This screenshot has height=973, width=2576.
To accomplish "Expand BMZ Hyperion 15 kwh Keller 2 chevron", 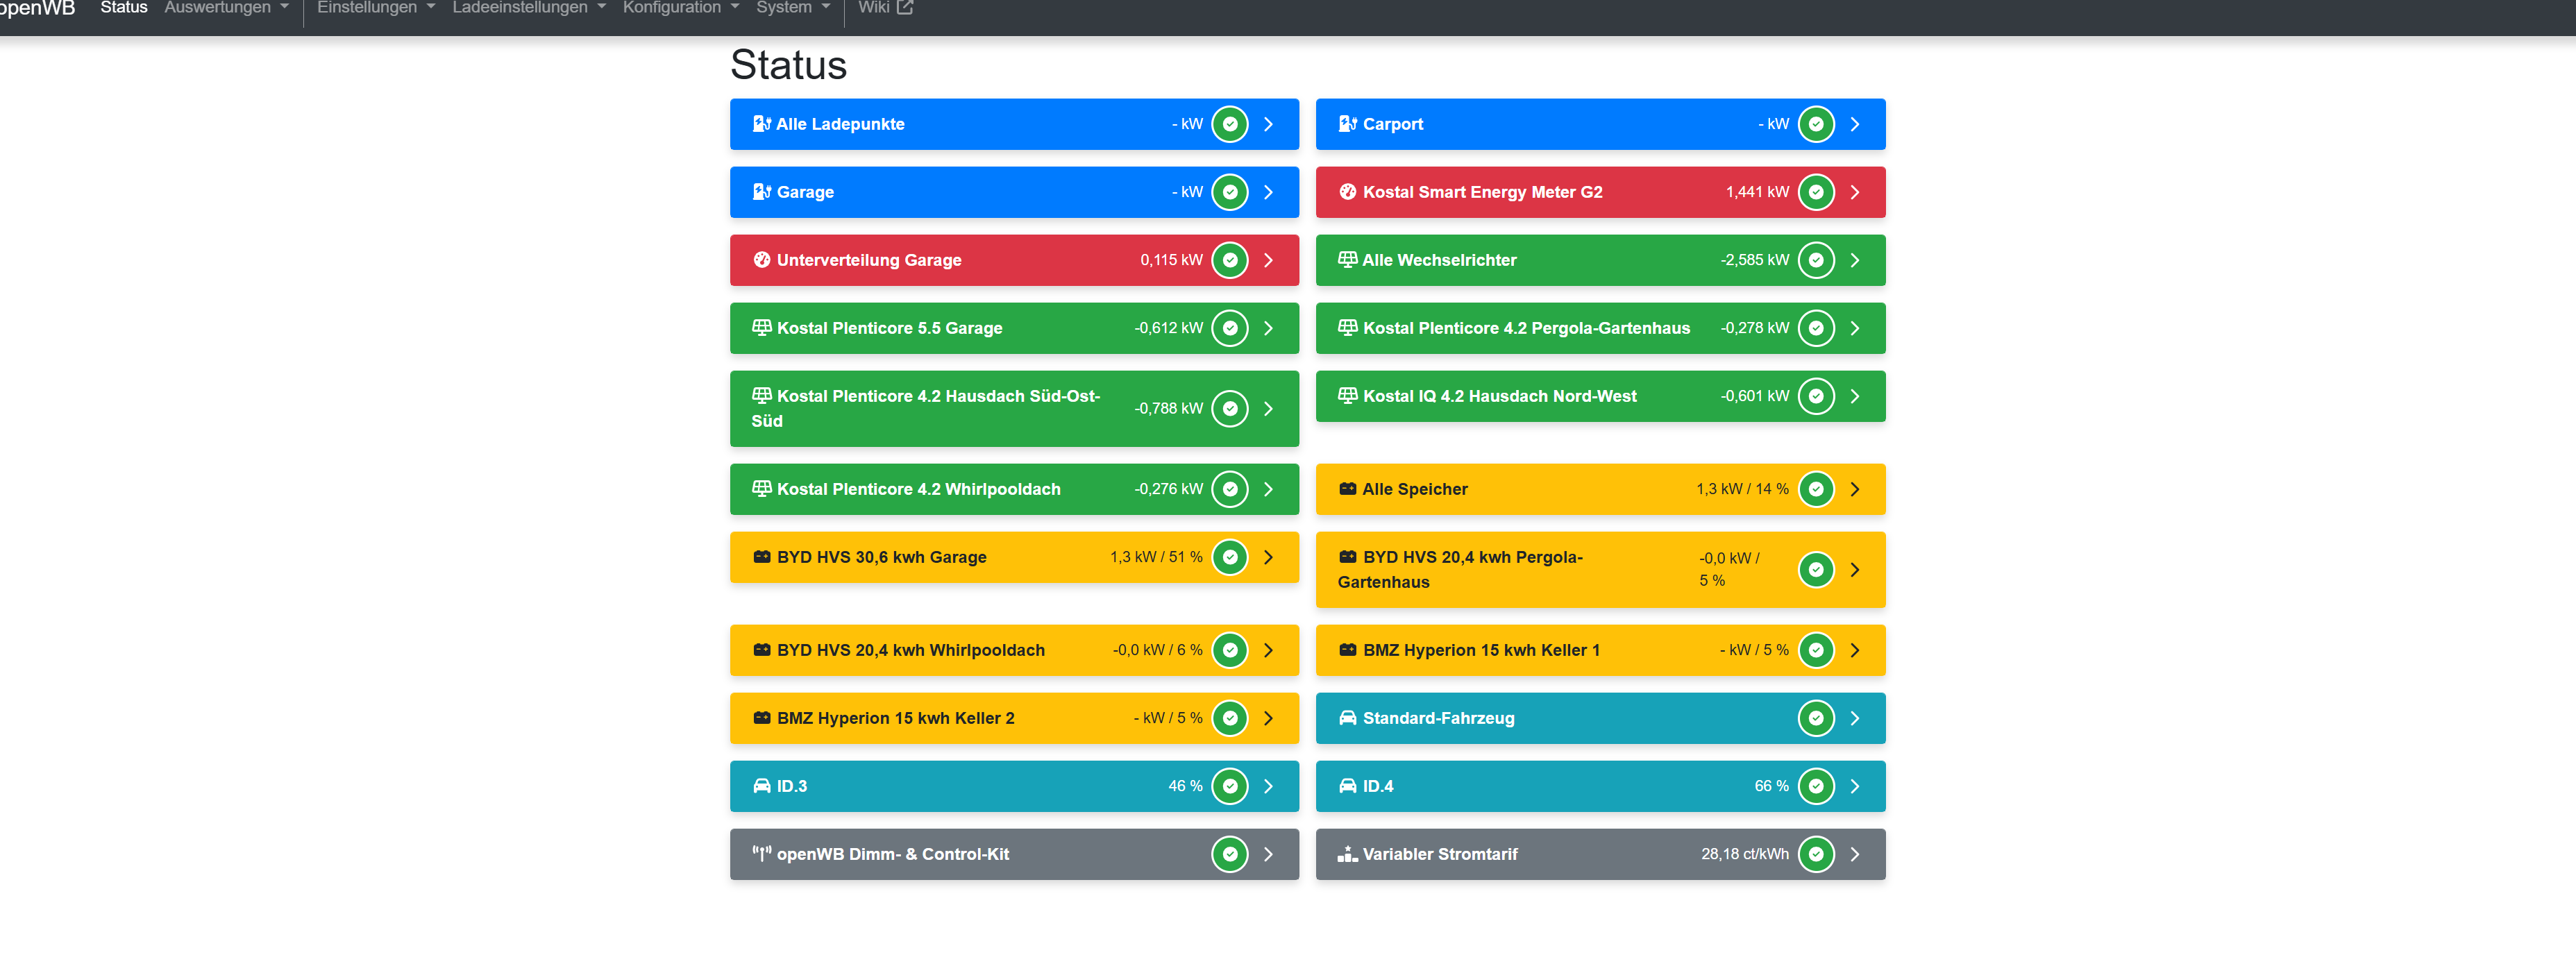I will (1268, 718).
